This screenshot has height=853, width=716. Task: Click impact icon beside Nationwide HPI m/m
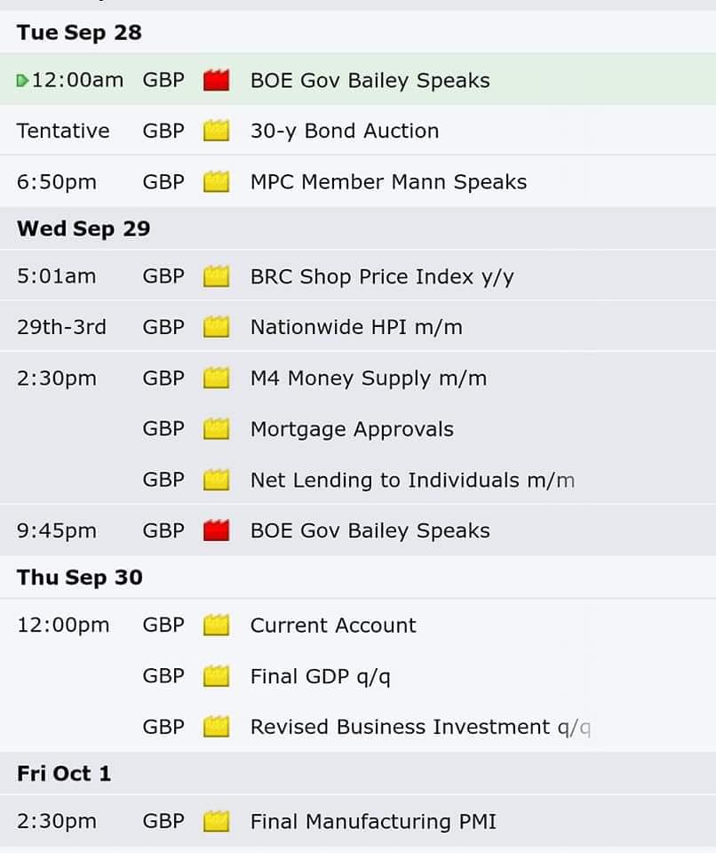click(216, 327)
